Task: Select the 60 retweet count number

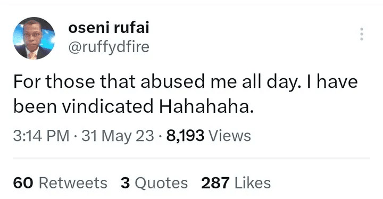Action: (23, 183)
